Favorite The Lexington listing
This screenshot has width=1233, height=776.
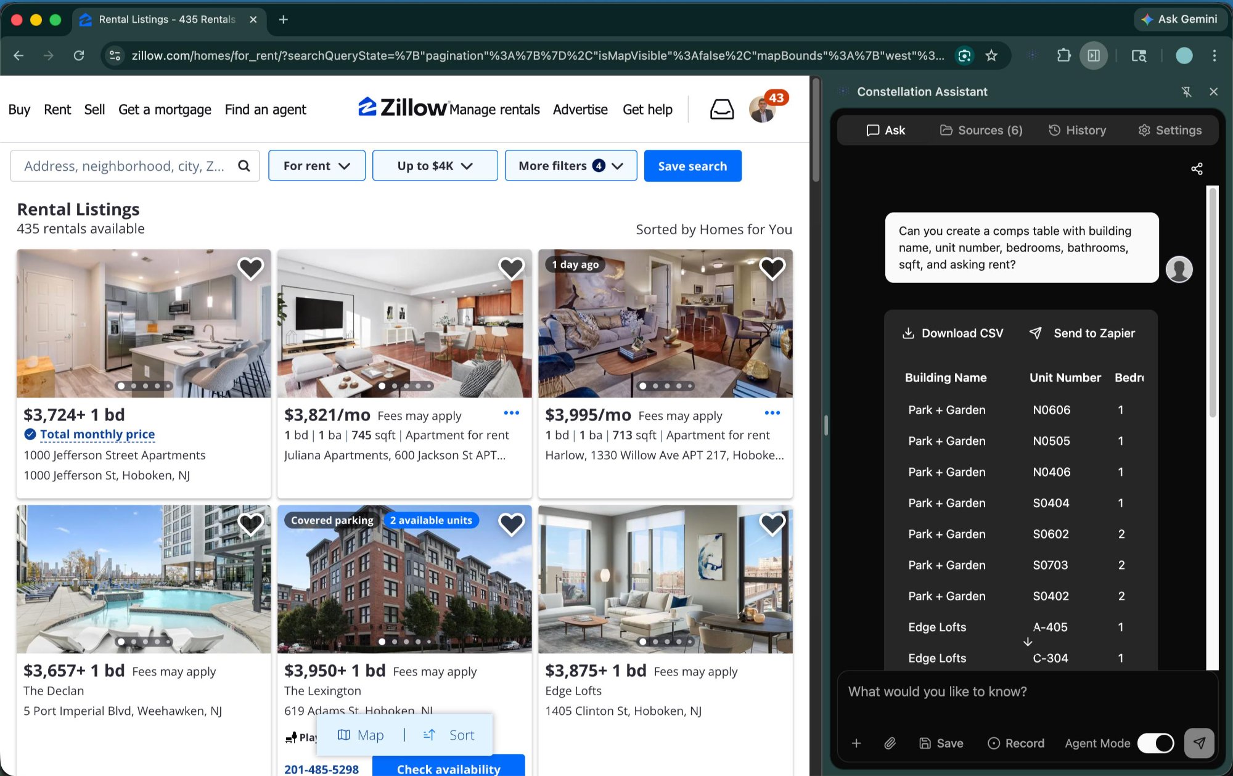click(511, 524)
